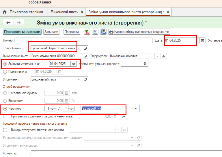Open calendar for Змінити утримання з date
222x157 pixels.
pos(74,64)
